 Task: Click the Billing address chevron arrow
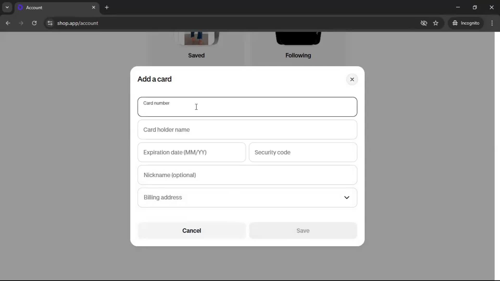[347, 197]
